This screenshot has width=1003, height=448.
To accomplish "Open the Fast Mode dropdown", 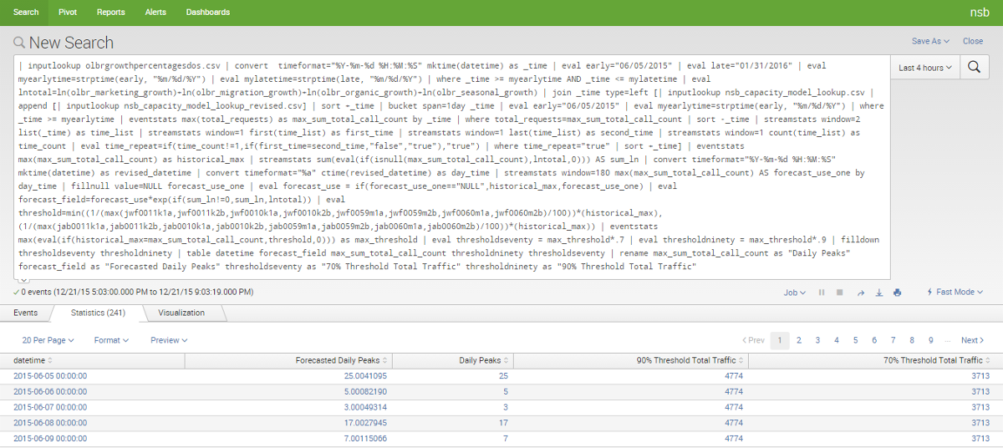I will click(x=955, y=293).
